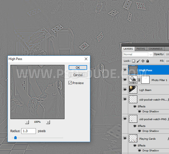Viewport: 169px width, 154px height.
Task: Select the High Pass layer thumbnail
Action: [x=133, y=70]
